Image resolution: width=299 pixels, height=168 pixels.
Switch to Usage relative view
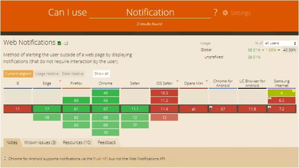tap(47, 74)
